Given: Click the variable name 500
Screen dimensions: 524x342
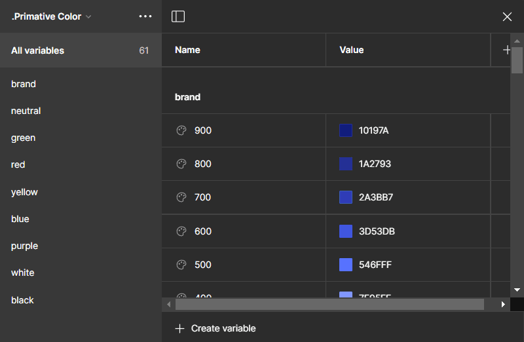Looking at the screenshot, I should [x=203, y=265].
